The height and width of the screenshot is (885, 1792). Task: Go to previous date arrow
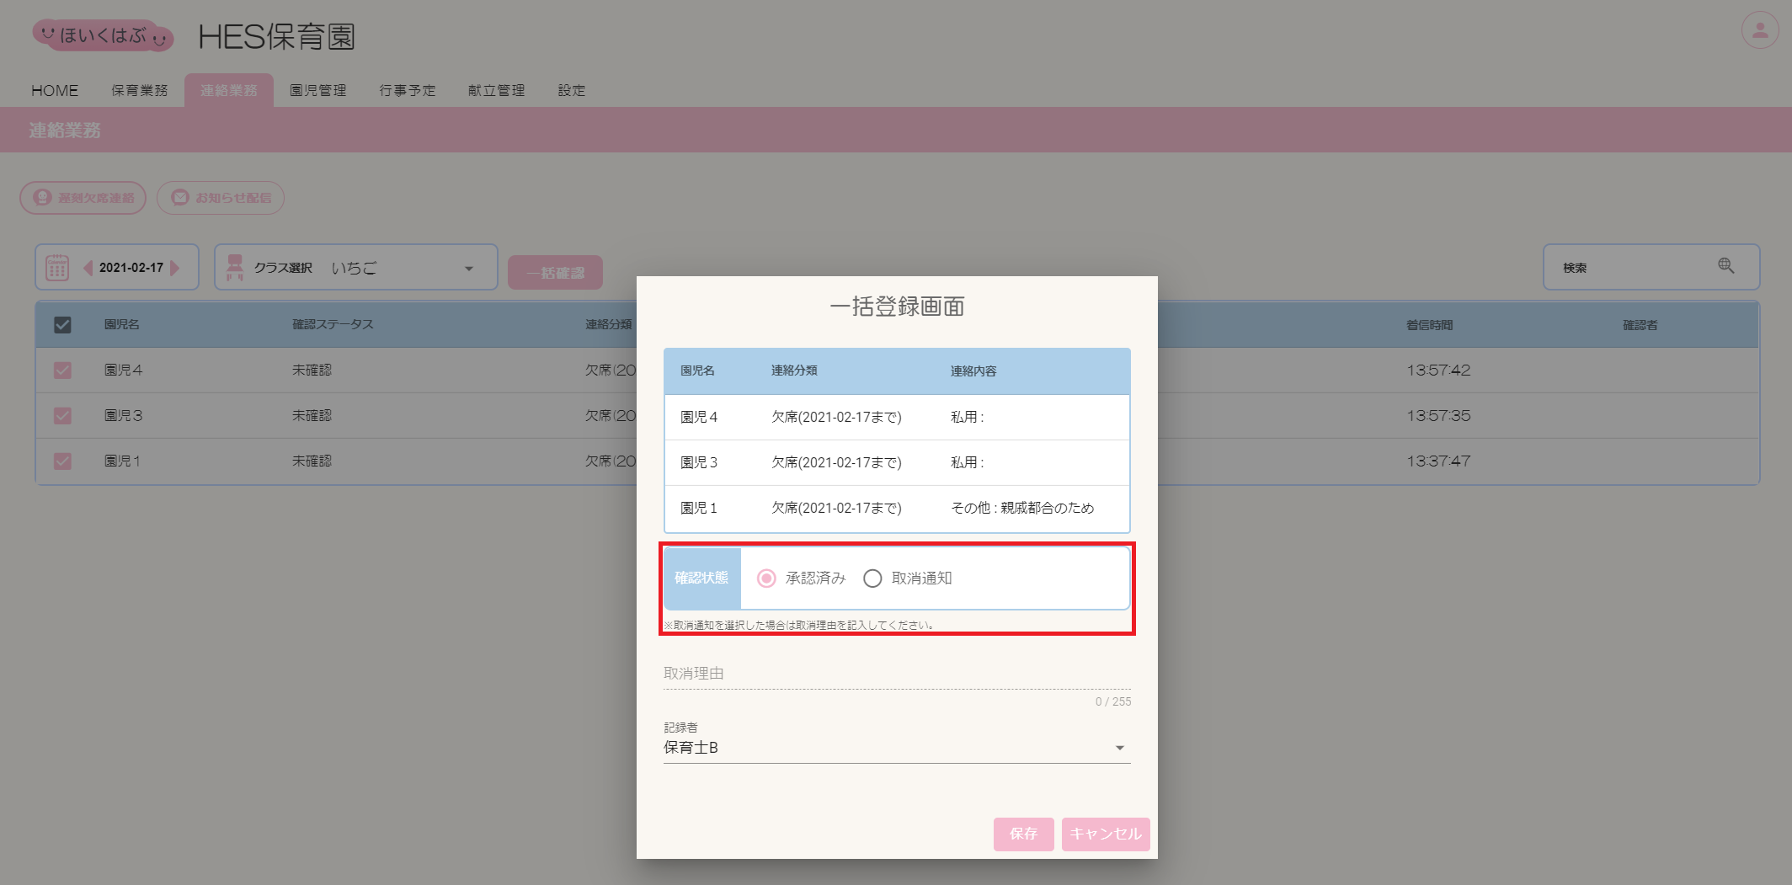tap(88, 268)
